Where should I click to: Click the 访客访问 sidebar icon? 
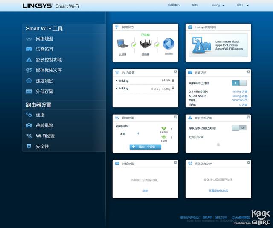pos(29,49)
